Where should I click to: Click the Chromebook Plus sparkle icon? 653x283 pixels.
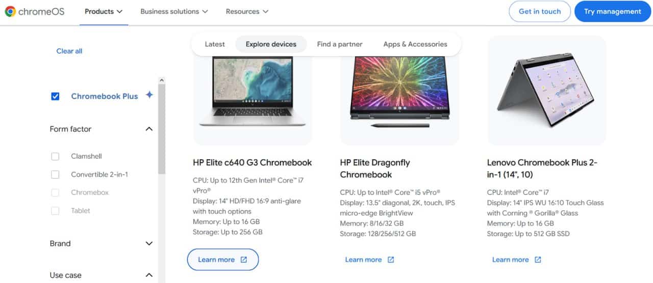tap(149, 95)
